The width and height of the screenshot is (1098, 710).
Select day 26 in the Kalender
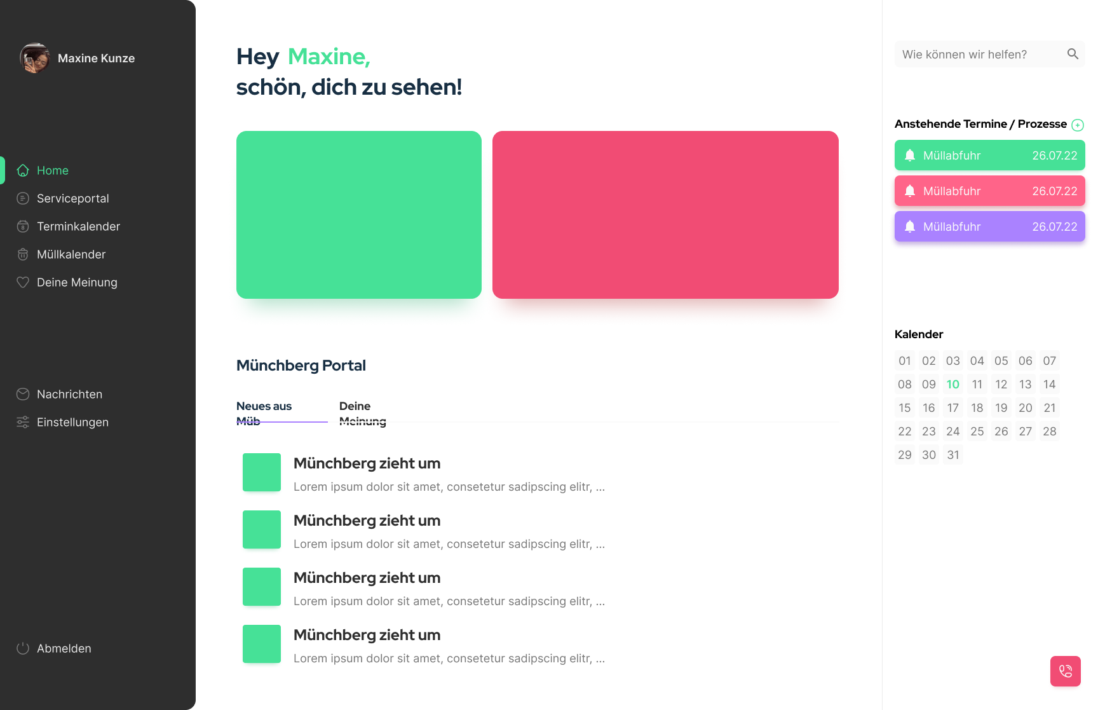pyautogui.click(x=1001, y=431)
